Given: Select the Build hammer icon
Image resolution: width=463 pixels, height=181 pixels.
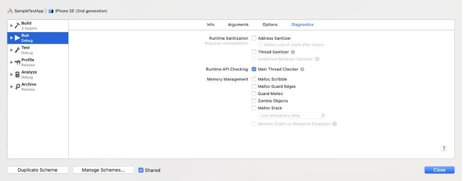Looking at the screenshot, I should (x=18, y=26).
